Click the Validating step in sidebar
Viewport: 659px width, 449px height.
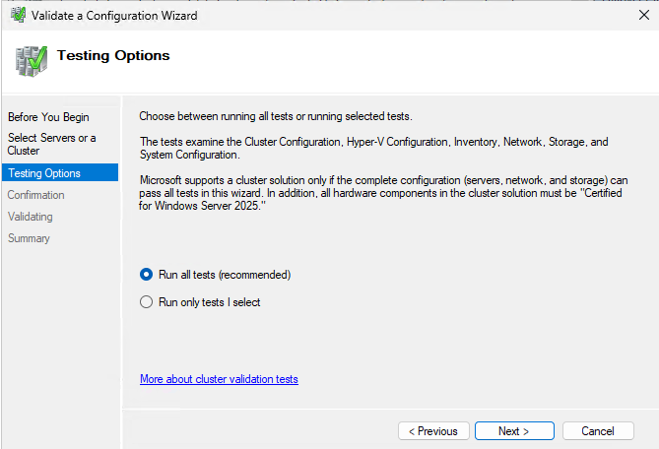click(31, 217)
